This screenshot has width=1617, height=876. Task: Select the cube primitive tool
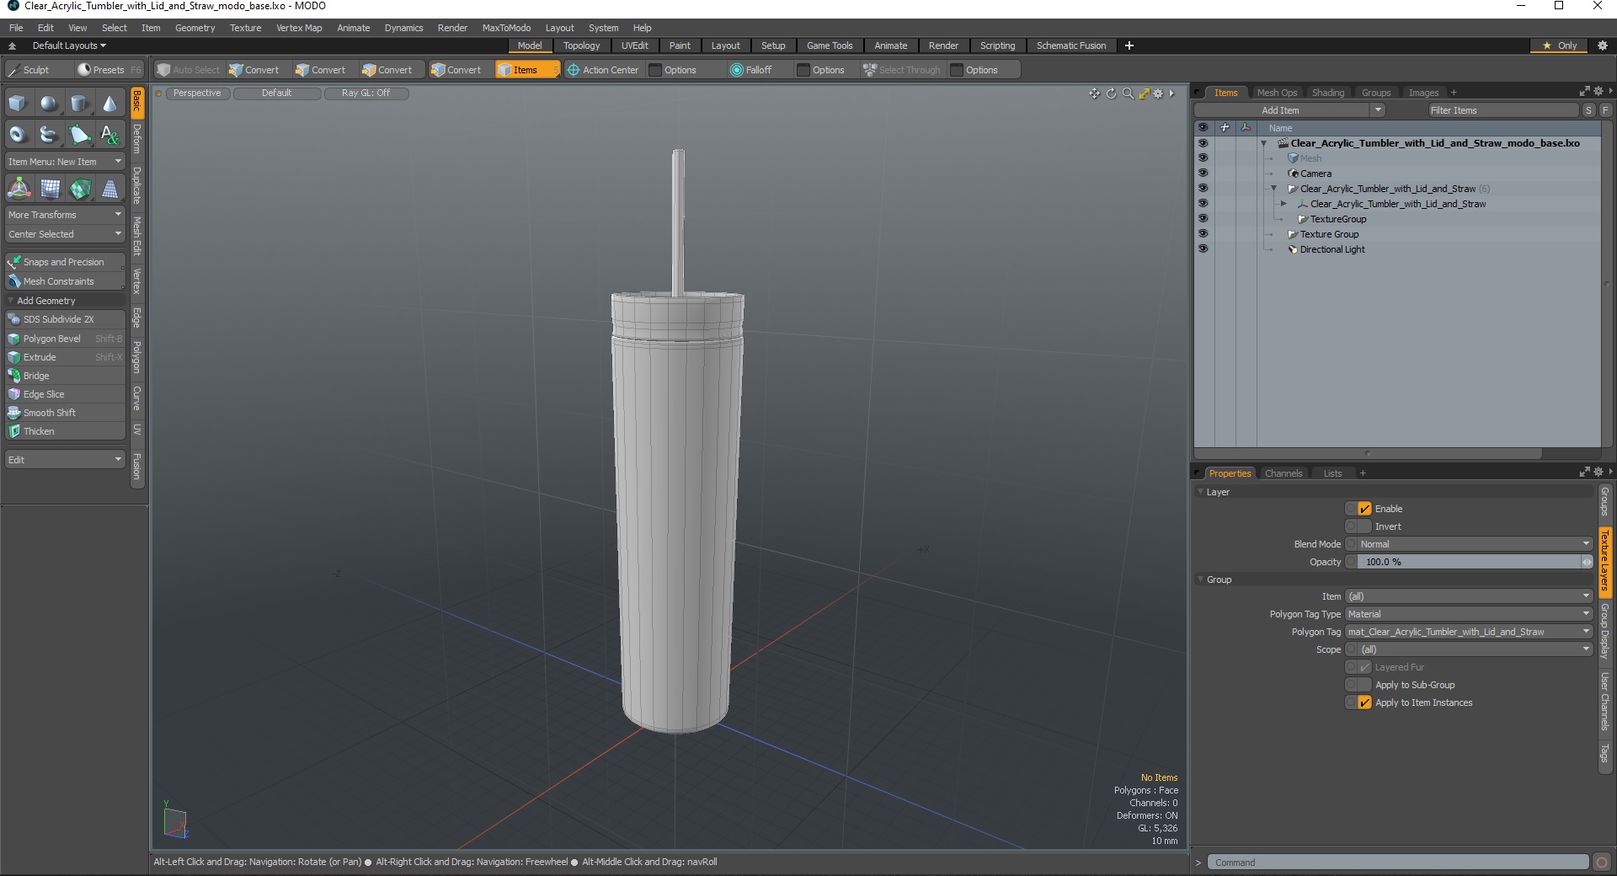pos(18,104)
